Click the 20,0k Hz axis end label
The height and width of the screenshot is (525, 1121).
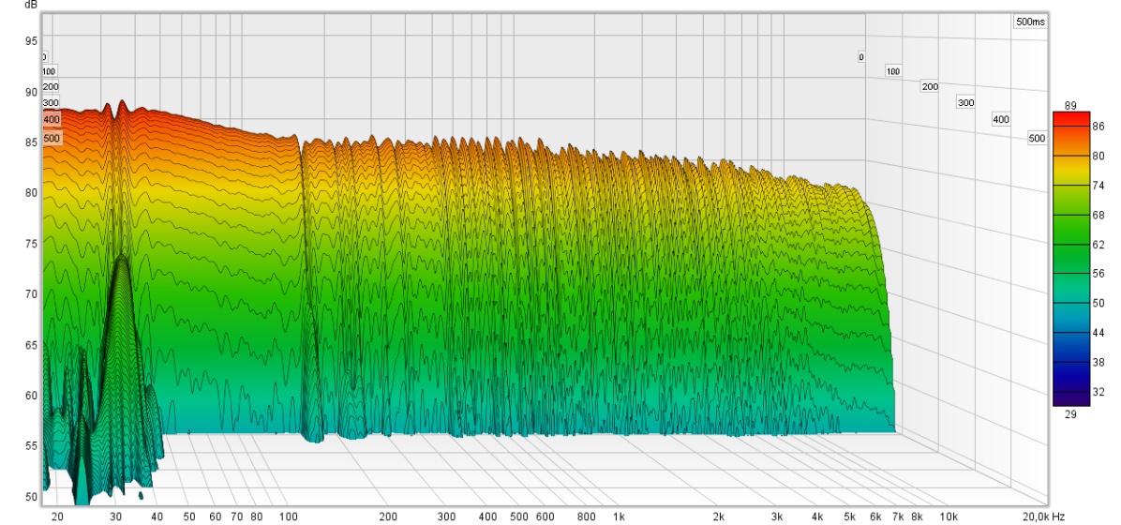[1044, 517]
